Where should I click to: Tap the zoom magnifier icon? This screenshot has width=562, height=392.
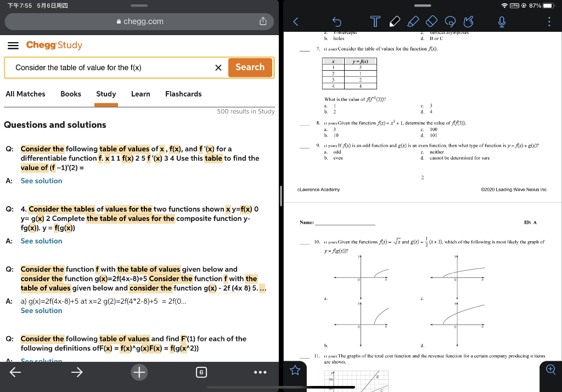tap(551, 369)
